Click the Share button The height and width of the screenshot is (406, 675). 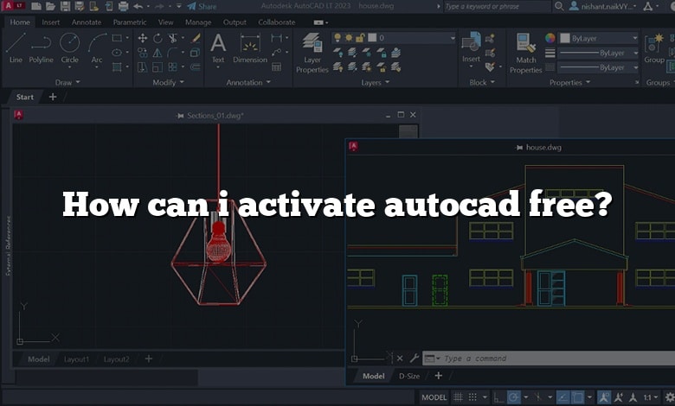(202, 6)
